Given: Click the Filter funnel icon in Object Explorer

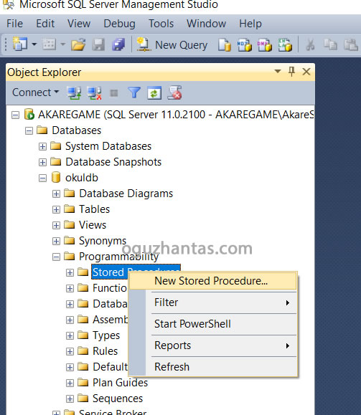Looking at the screenshot, I should 134,92.
